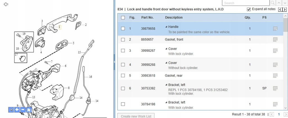The height and width of the screenshot is (118, 288).
Task: Toggle the Expand all notes checkbox
Action: (249, 9)
